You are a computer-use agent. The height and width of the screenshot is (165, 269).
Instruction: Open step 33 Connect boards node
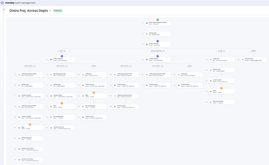(189, 85)
